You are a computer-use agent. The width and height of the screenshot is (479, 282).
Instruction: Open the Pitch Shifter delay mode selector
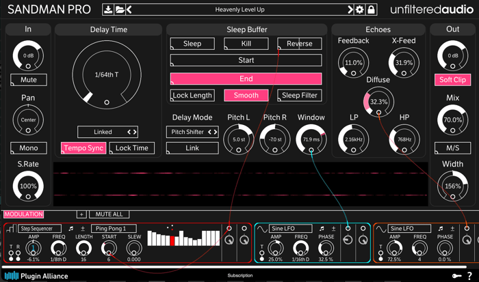(192, 132)
